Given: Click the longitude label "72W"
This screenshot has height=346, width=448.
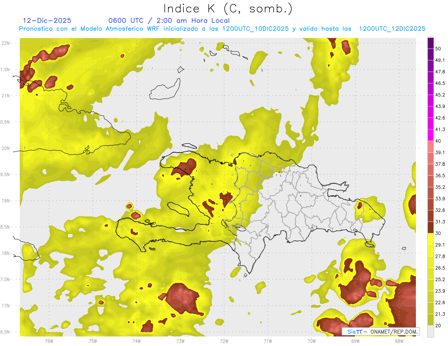Looking at the screenshot, I should tap(224, 341).
